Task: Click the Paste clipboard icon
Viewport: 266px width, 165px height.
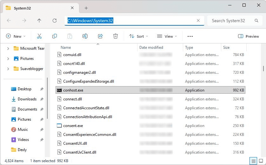Action: (x=70, y=36)
